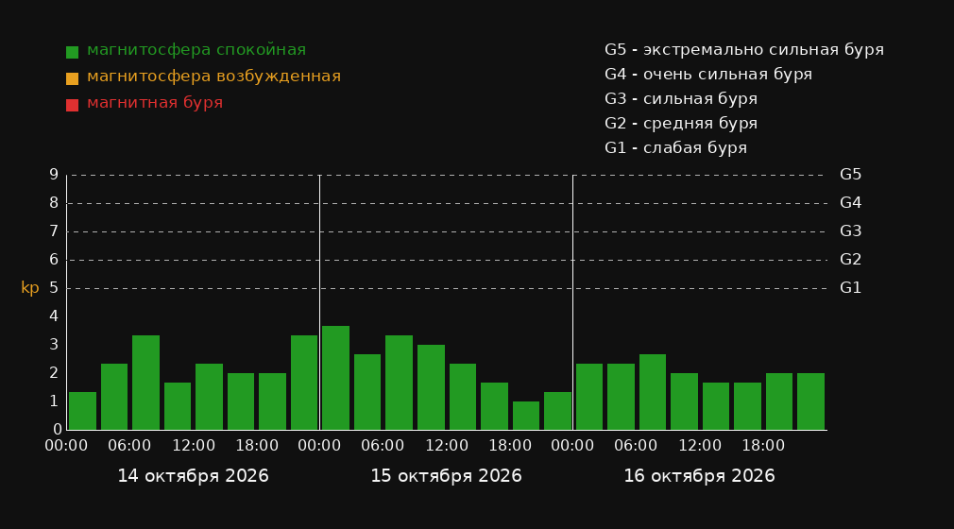Viewport: 954px width, 529px height.
Task: Click the orange 'kp' axis label
Action: point(30,288)
